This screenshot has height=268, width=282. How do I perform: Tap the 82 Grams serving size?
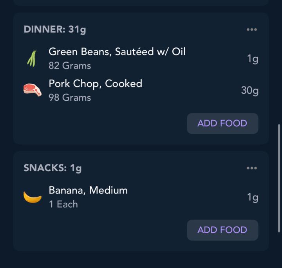(x=70, y=66)
